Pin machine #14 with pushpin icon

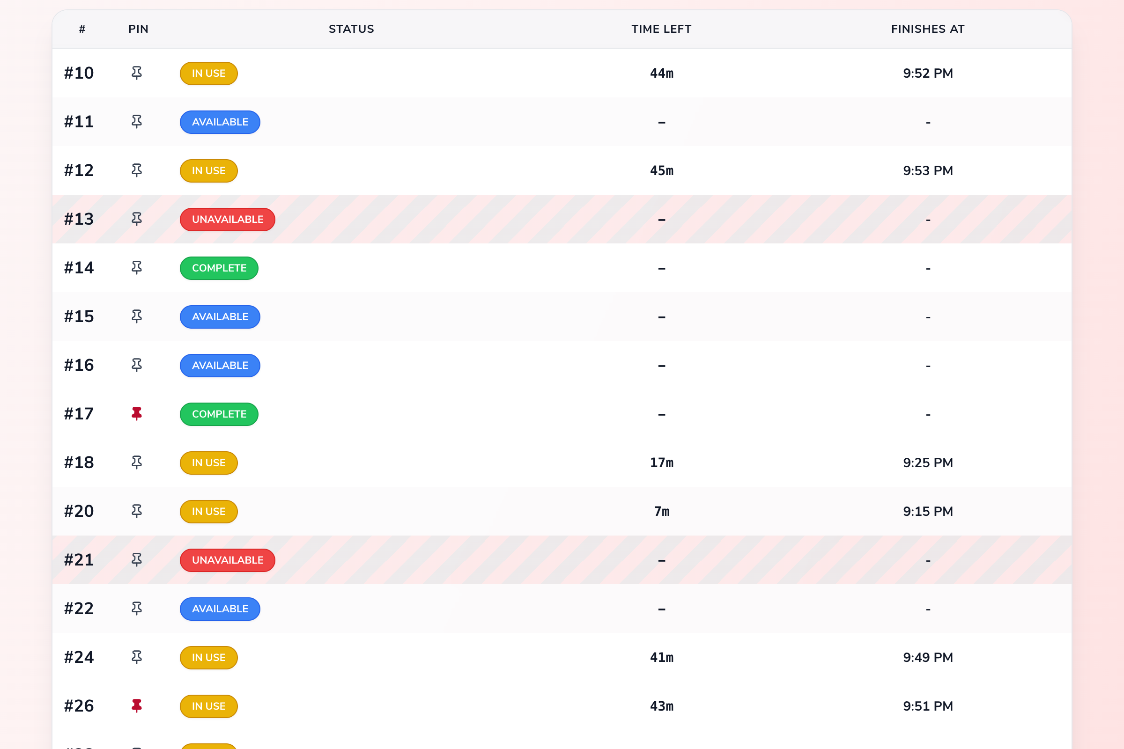pos(137,268)
